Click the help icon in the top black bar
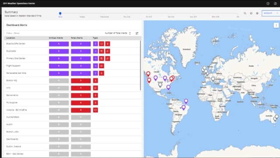This screenshot has width=280, height=158. [268, 4]
